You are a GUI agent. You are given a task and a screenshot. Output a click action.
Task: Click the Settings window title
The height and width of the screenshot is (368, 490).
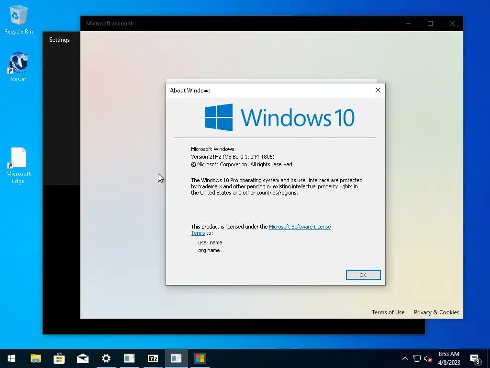tap(59, 40)
